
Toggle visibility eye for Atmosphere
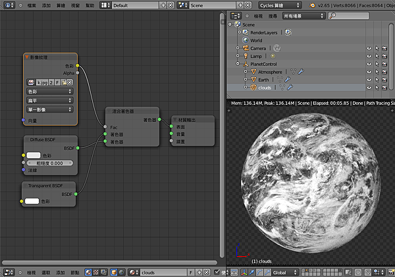(x=369, y=72)
